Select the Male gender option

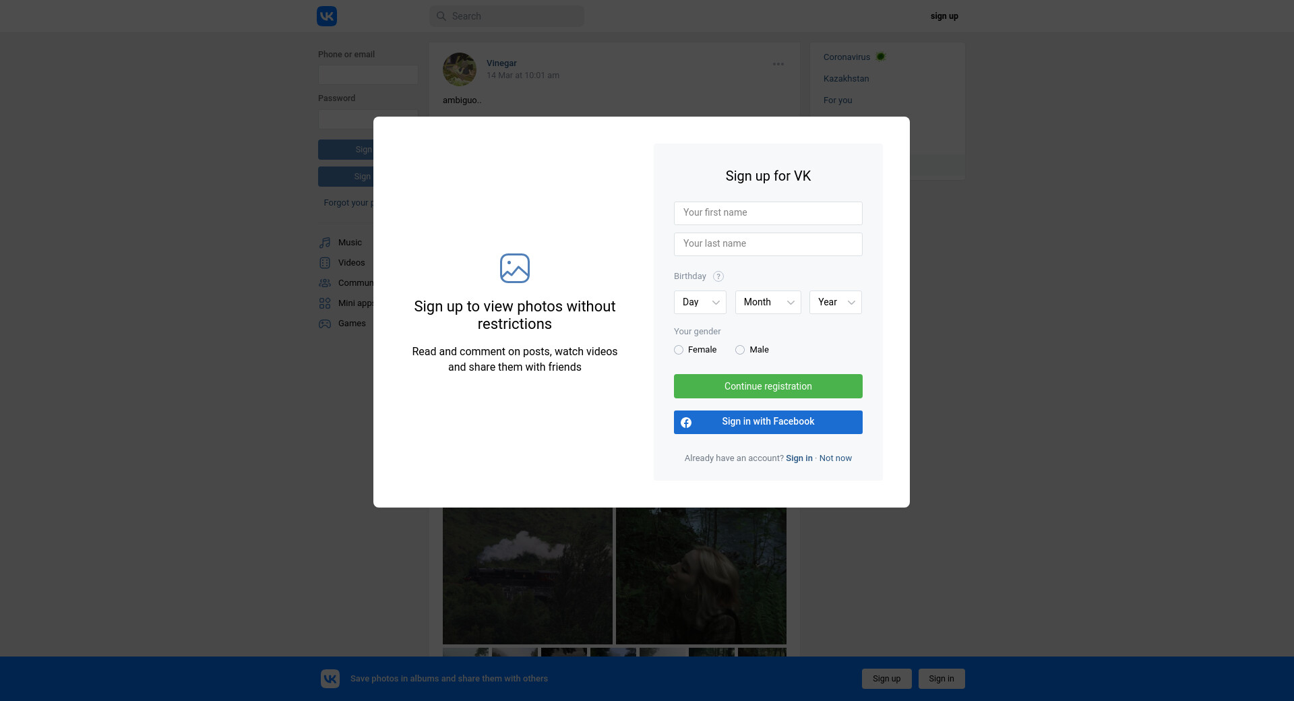(x=740, y=350)
